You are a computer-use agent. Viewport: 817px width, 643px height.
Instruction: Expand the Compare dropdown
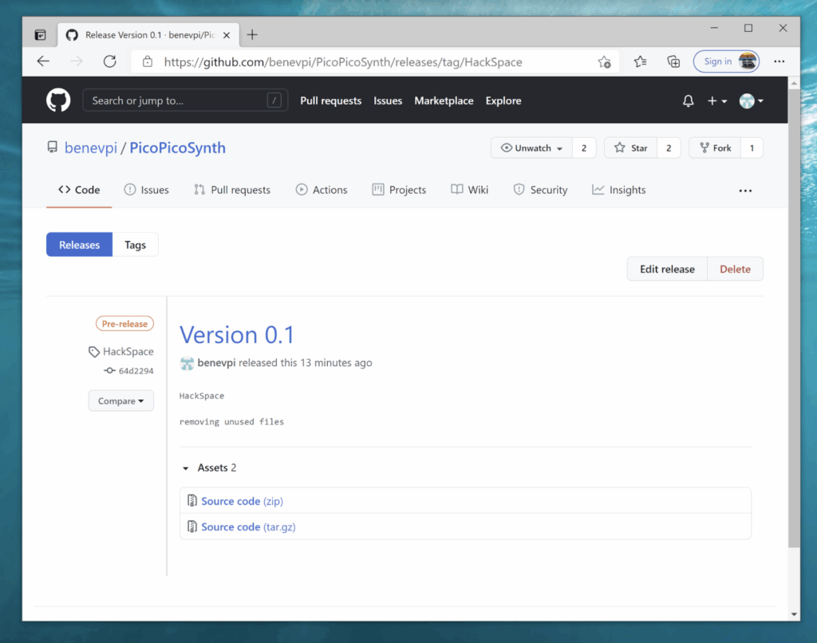point(120,401)
